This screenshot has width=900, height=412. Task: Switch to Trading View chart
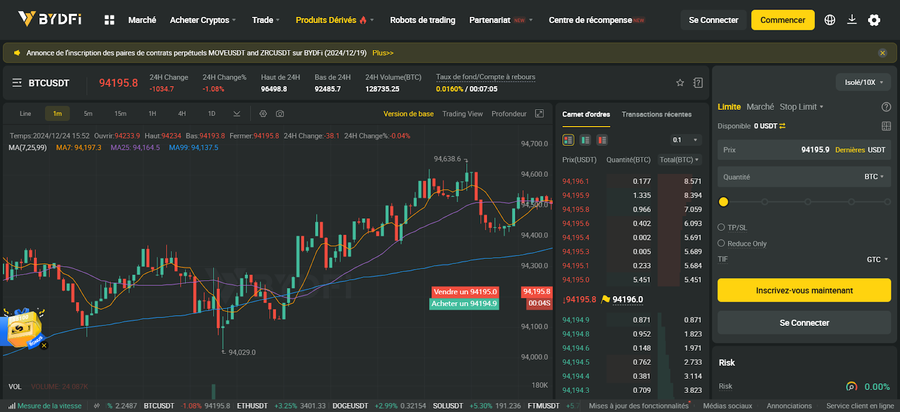[x=462, y=114]
